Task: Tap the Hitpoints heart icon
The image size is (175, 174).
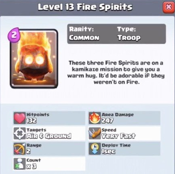Action: (20, 118)
